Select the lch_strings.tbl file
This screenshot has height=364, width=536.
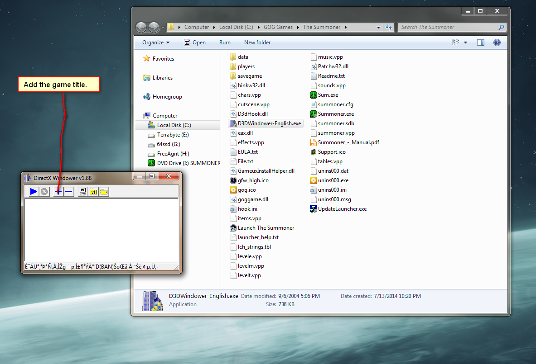pyautogui.click(x=251, y=247)
